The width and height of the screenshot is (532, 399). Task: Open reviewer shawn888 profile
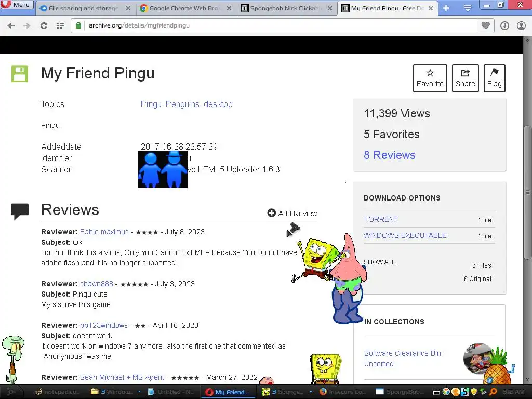97,284
